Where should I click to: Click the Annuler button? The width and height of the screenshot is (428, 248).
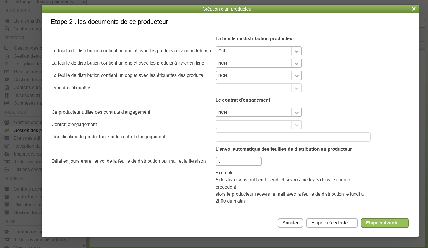pos(290,223)
